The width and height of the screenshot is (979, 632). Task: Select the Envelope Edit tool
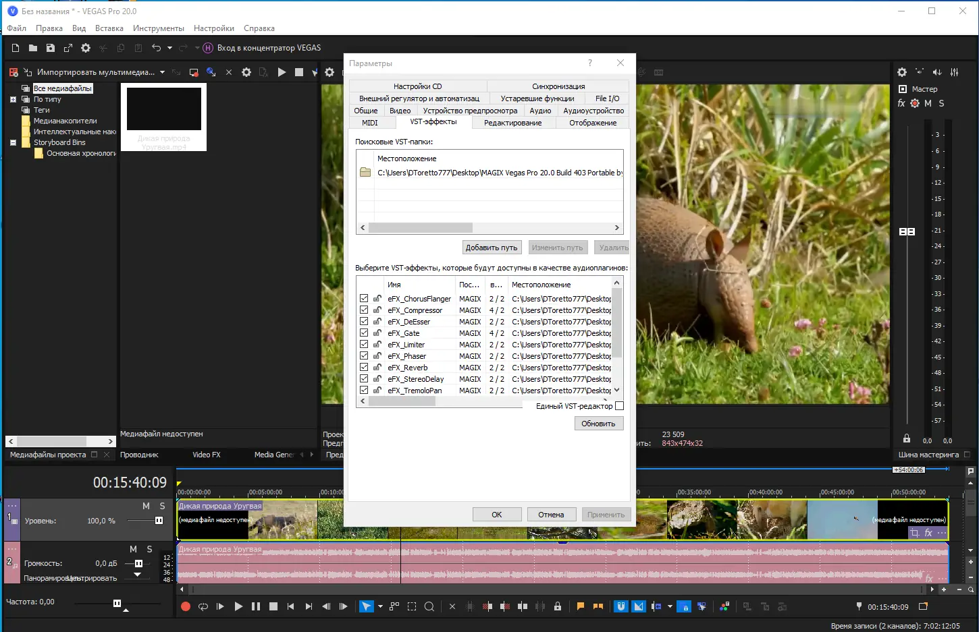coord(394,606)
